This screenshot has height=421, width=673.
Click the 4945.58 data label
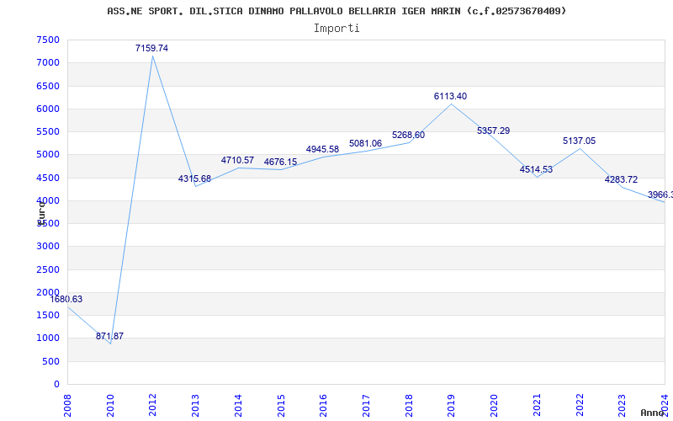tap(322, 150)
